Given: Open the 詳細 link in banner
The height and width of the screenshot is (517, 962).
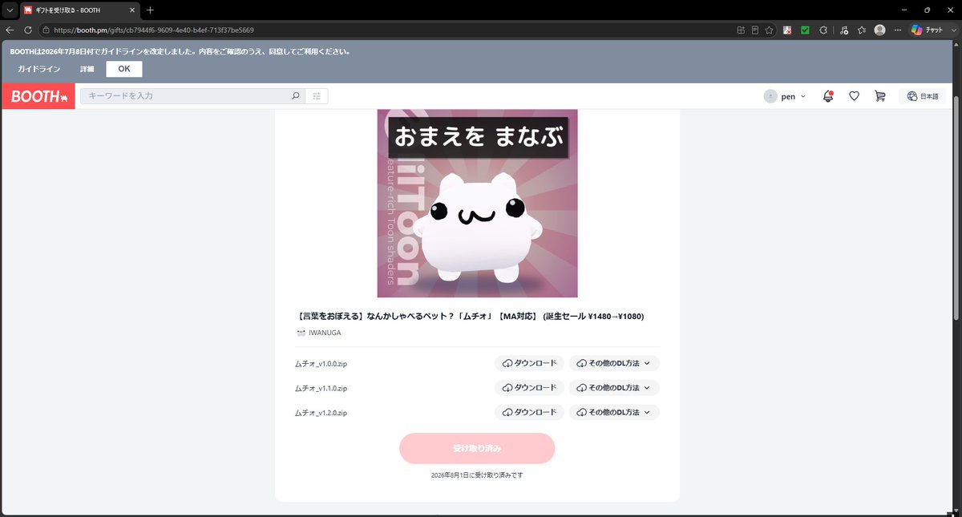Looking at the screenshot, I should coord(87,69).
